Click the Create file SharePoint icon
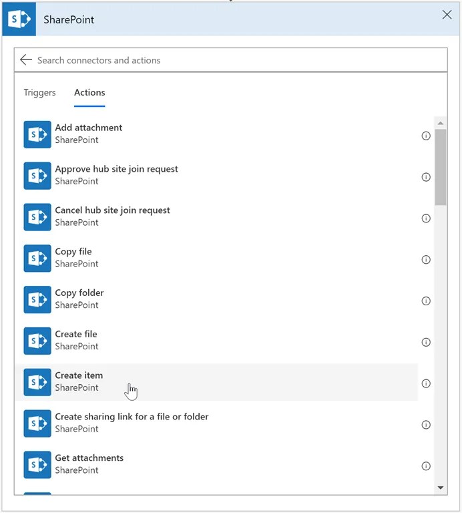 click(37, 341)
